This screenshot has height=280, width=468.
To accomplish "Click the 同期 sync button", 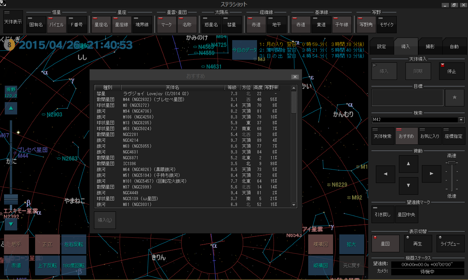I will (418, 71).
